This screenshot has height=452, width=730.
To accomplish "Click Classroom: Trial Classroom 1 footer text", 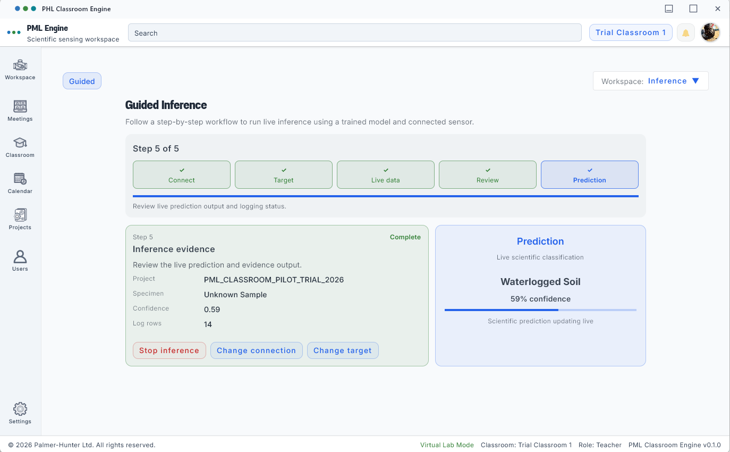I will coord(527,445).
